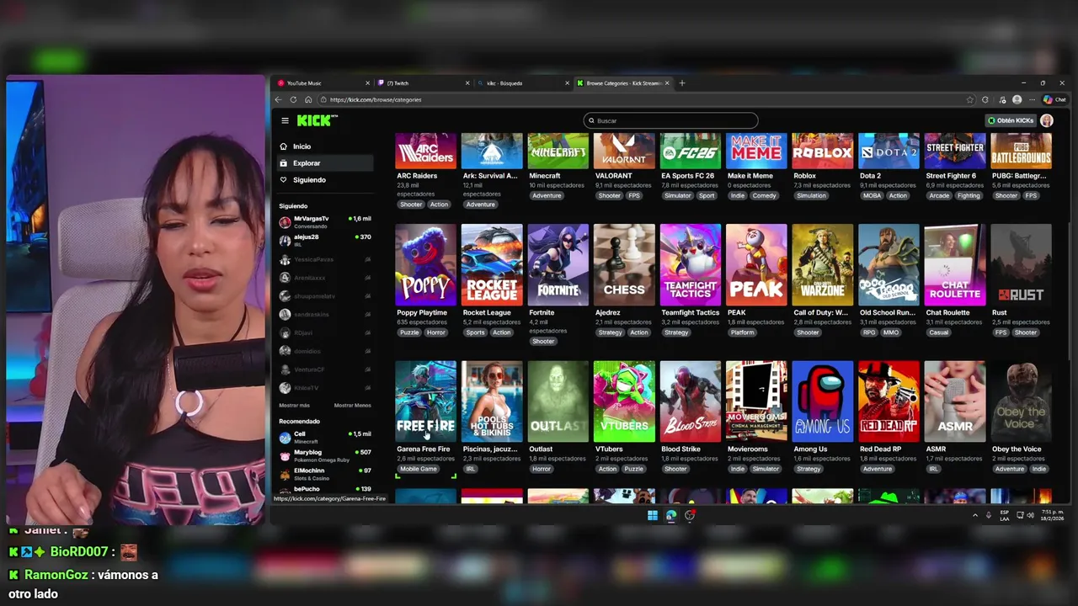The width and height of the screenshot is (1078, 606).
Task: Open Poppy Playtime category thumbnail
Action: click(425, 264)
